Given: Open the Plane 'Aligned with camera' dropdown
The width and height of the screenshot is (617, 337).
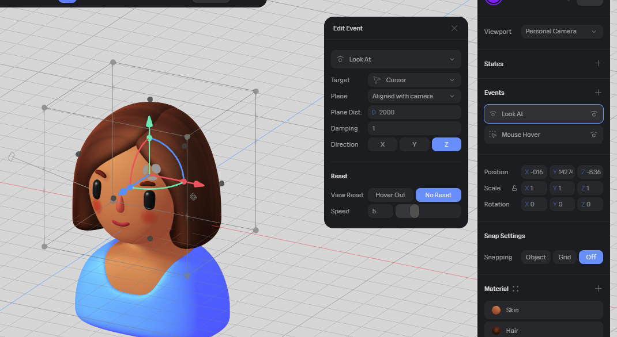Looking at the screenshot, I should (x=415, y=96).
